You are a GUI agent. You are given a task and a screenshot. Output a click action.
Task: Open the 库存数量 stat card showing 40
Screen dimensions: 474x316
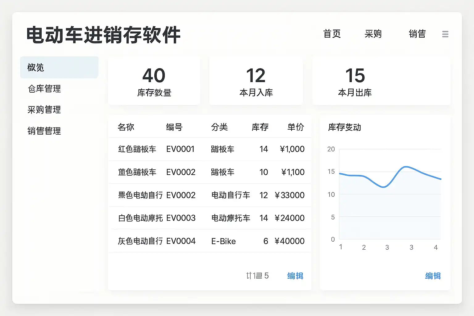(x=154, y=81)
